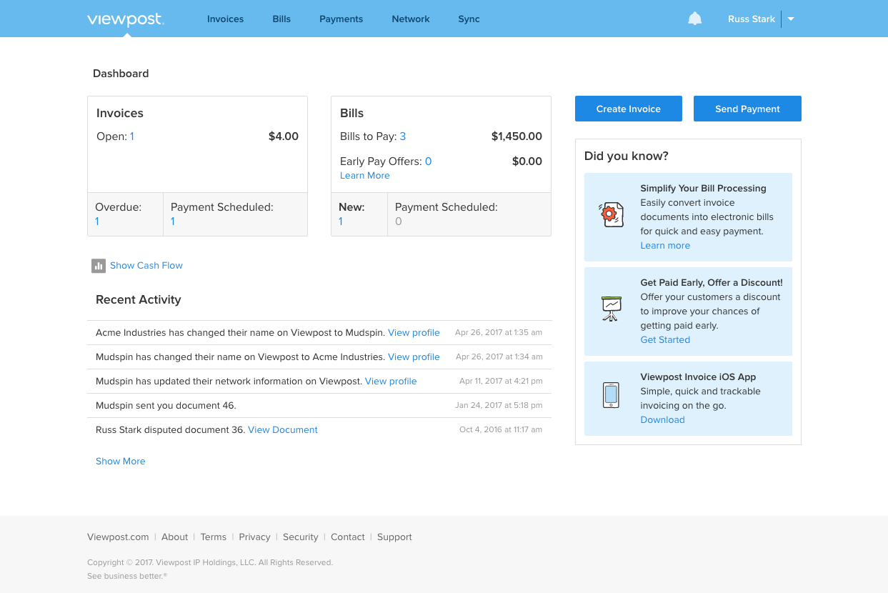Image resolution: width=888 pixels, height=593 pixels.
Task: Open the Bills to Pay count link
Action: pyautogui.click(x=403, y=136)
